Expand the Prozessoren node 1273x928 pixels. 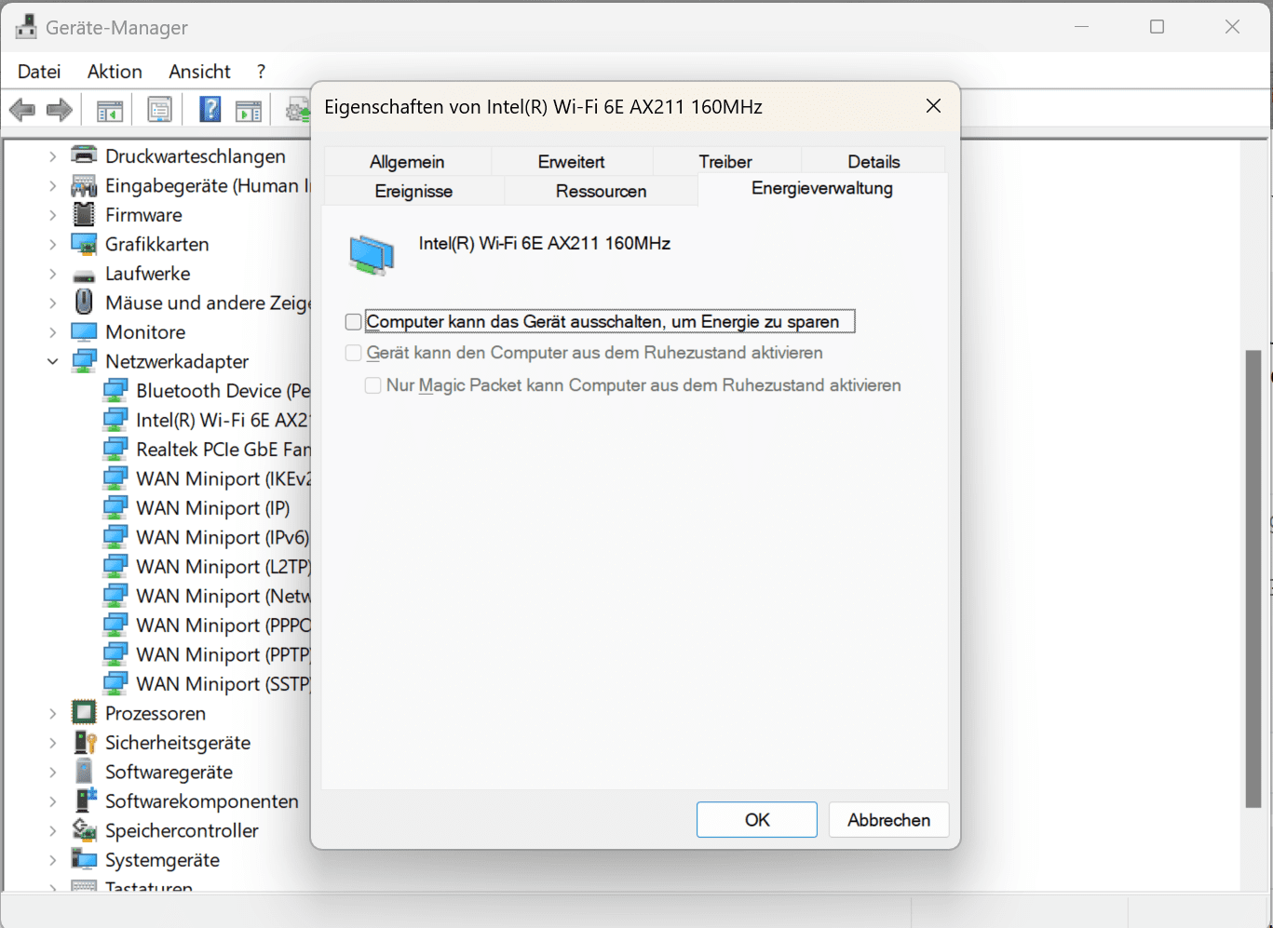click(x=52, y=713)
